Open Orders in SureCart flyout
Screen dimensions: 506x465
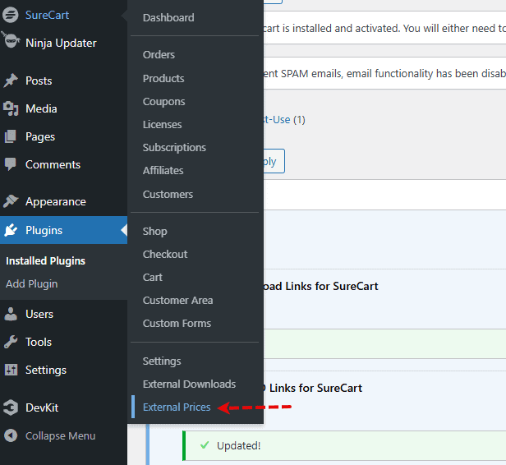159,54
